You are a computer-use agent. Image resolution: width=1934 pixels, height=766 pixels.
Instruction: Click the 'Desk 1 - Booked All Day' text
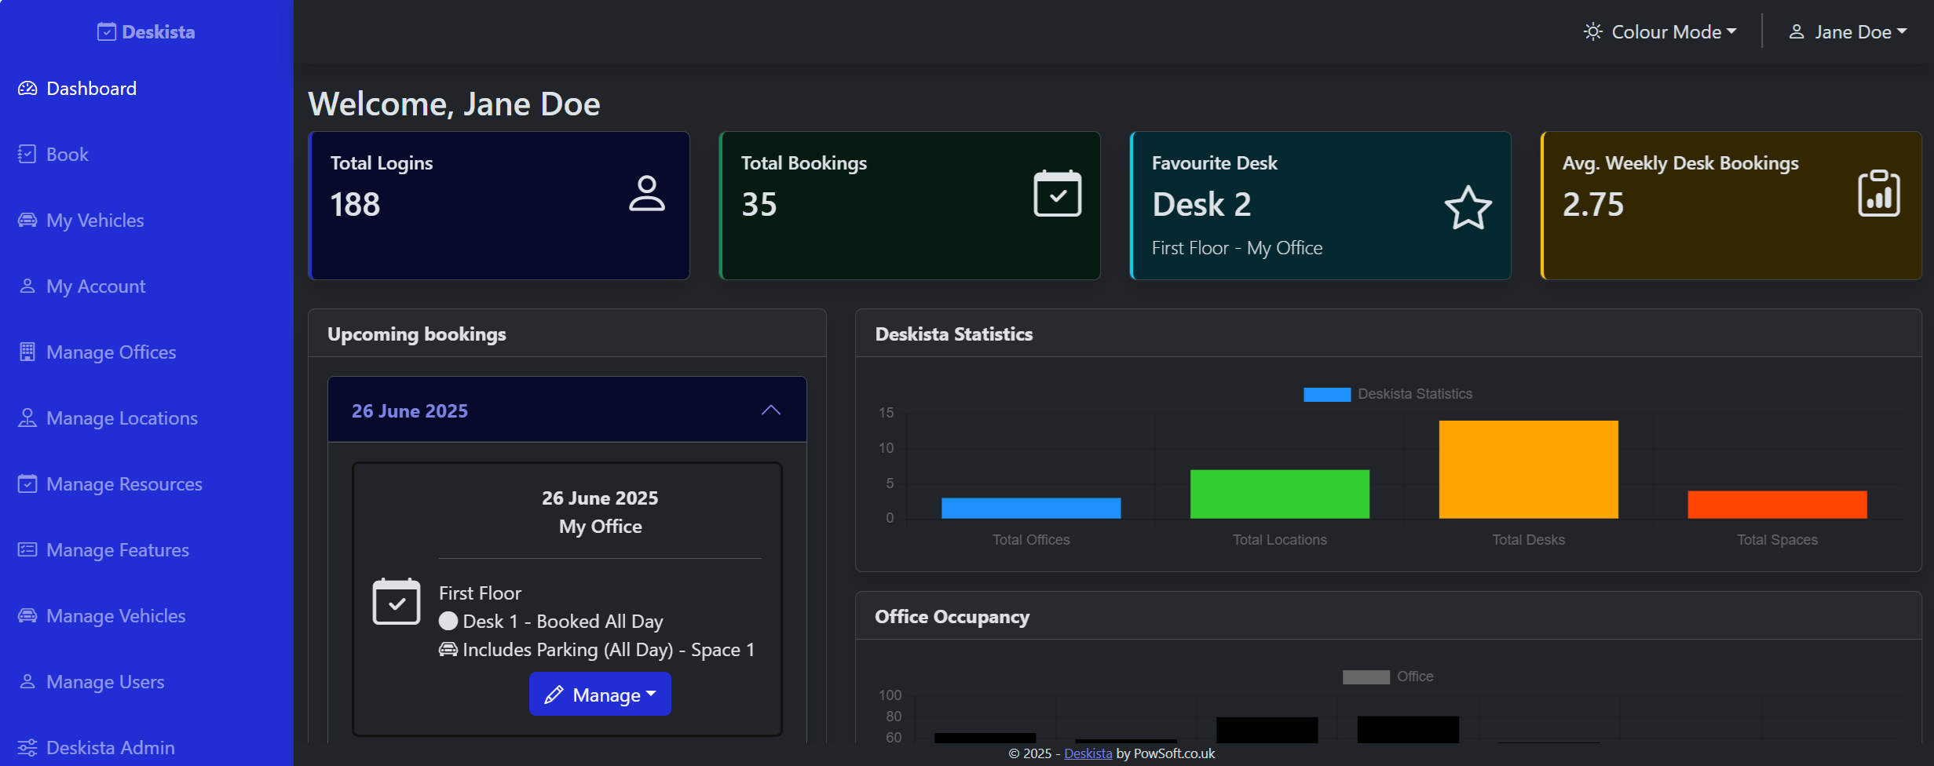(x=563, y=622)
